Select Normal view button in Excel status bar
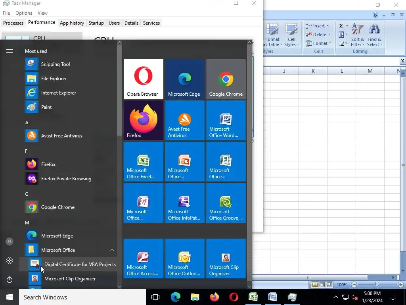Viewport: 406px width, 305px height. coord(315,285)
